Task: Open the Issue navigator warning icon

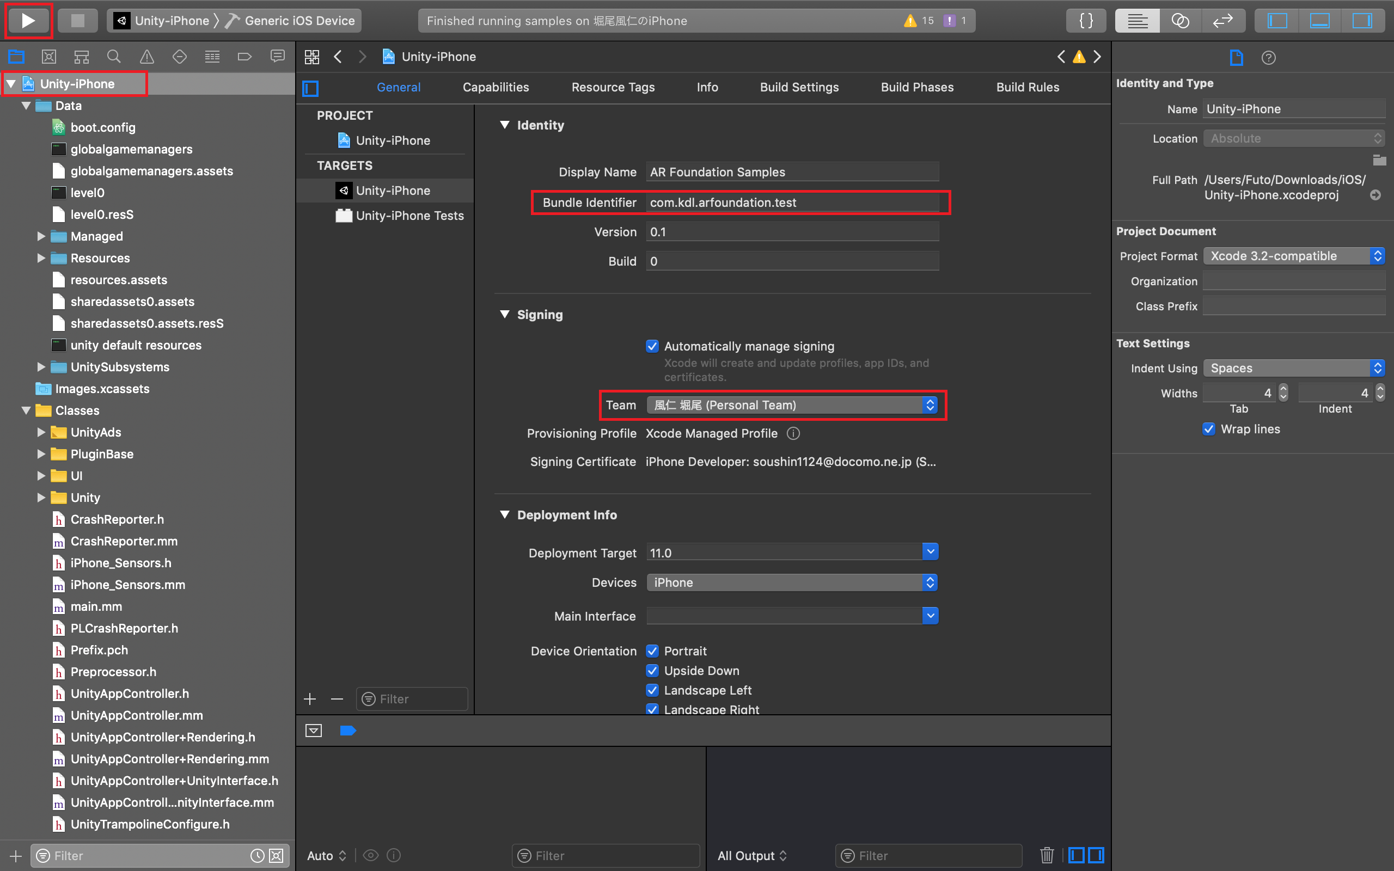Action: tap(147, 57)
